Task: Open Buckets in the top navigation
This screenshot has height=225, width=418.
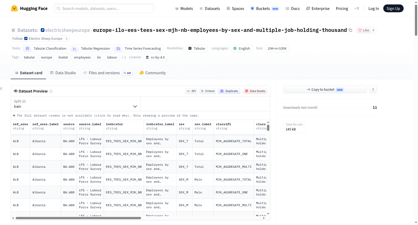Action: pos(265,9)
